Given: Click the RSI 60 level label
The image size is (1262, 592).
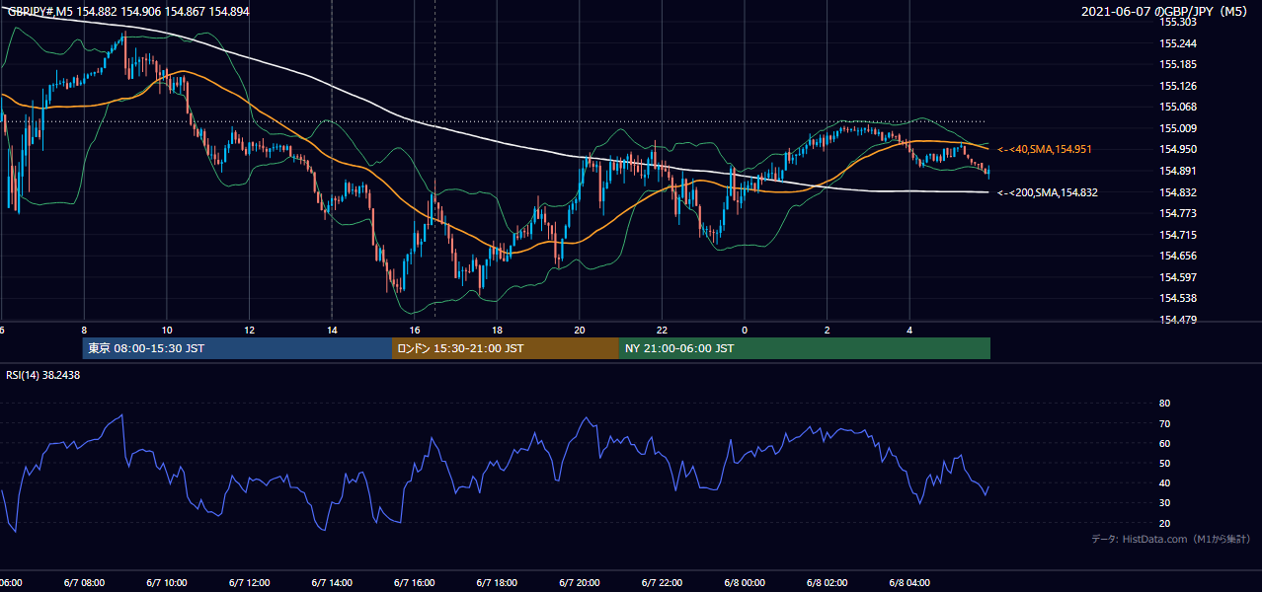Looking at the screenshot, I should point(1165,443).
